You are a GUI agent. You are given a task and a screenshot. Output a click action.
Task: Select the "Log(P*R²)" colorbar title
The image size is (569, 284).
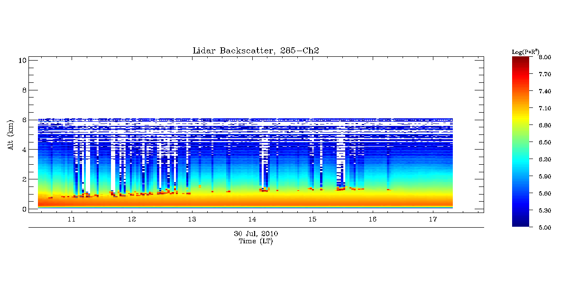pos(526,51)
